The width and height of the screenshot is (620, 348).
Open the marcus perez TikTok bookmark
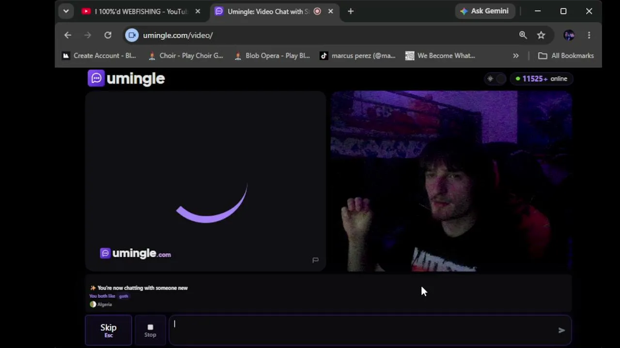(358, 56)
